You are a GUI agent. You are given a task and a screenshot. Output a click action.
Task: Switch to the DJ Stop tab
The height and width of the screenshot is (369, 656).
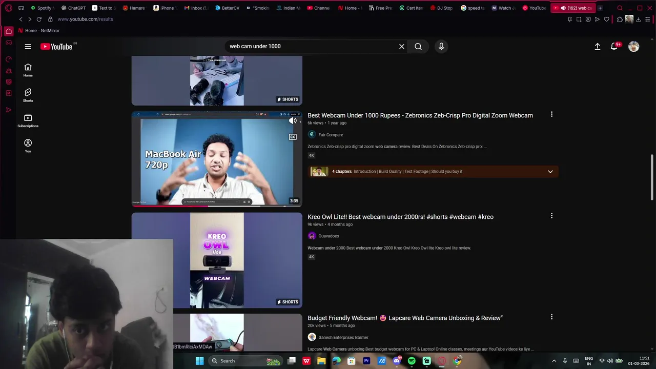point(442,8)
